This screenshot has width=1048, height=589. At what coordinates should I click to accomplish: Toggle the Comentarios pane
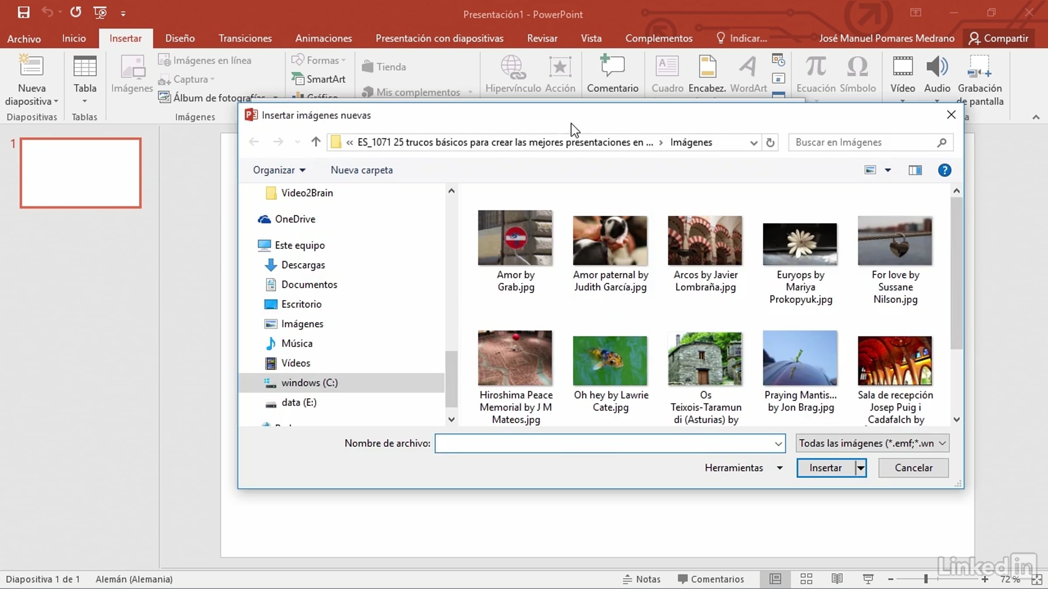coord(710,579)
